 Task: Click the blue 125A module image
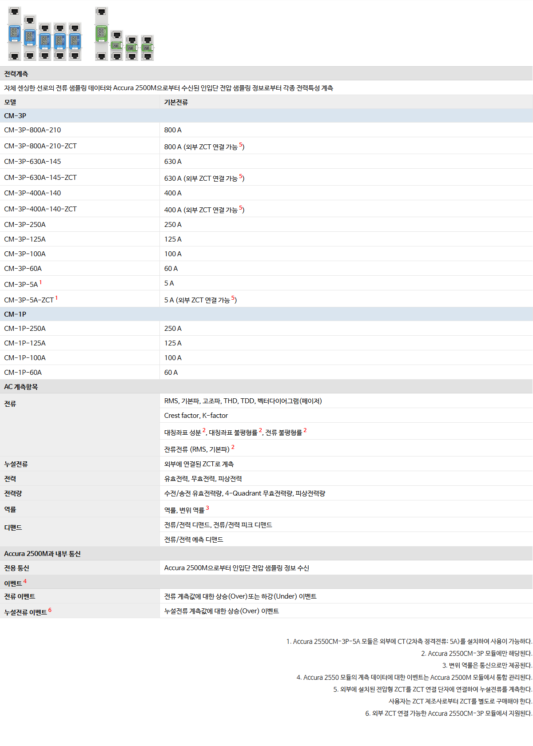[x=30, y=38]
